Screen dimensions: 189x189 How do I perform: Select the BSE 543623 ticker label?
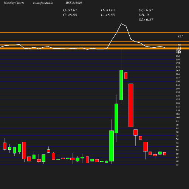pos(74,3)
